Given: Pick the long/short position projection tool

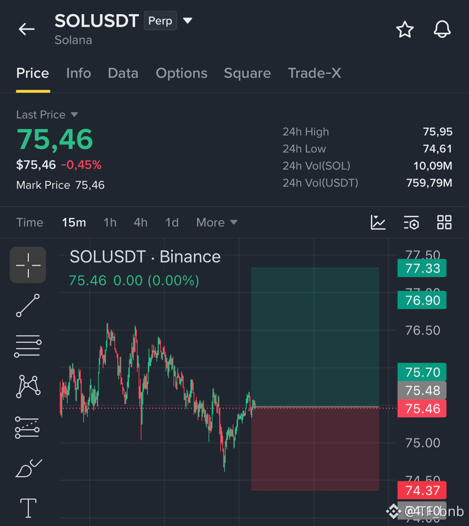Looking at the screenshot, I should click(x=27, y=427).
